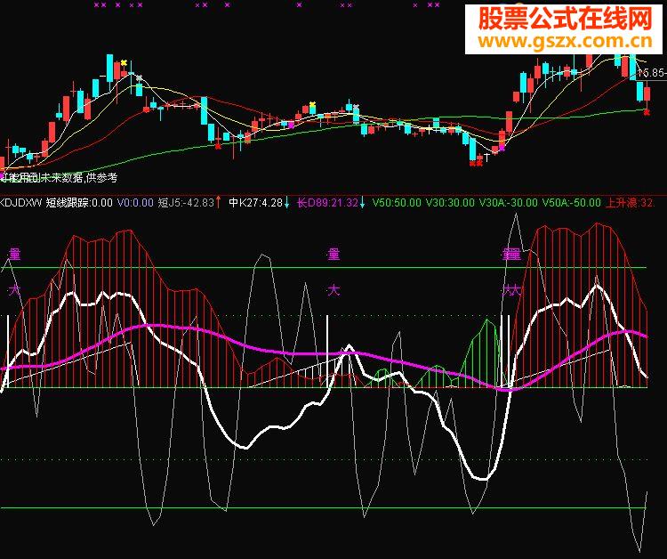The width and height of the screenshot is (667, 559).
Task: Click the red up arrow beside 短J5
Action: point(218,203)
